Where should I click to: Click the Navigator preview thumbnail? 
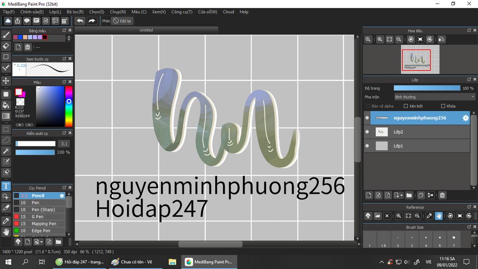[x=420, y=59]
